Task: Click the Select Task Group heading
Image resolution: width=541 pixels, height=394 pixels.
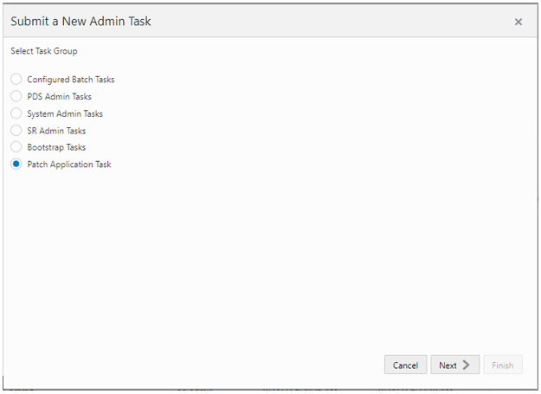Action: (x=44, y=51)
